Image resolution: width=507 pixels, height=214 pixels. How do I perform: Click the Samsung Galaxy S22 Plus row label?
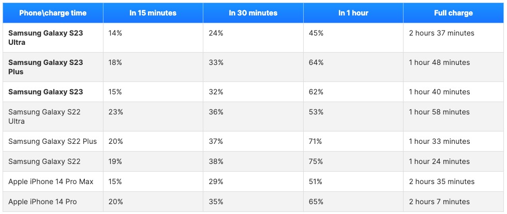click(52, 141)
